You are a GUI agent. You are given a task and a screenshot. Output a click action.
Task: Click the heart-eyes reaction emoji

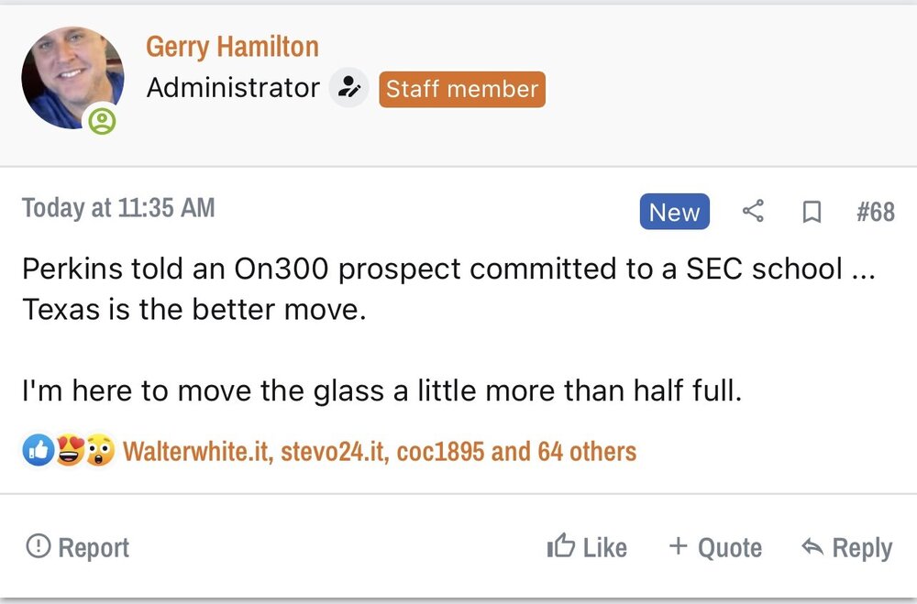[70, 451]
